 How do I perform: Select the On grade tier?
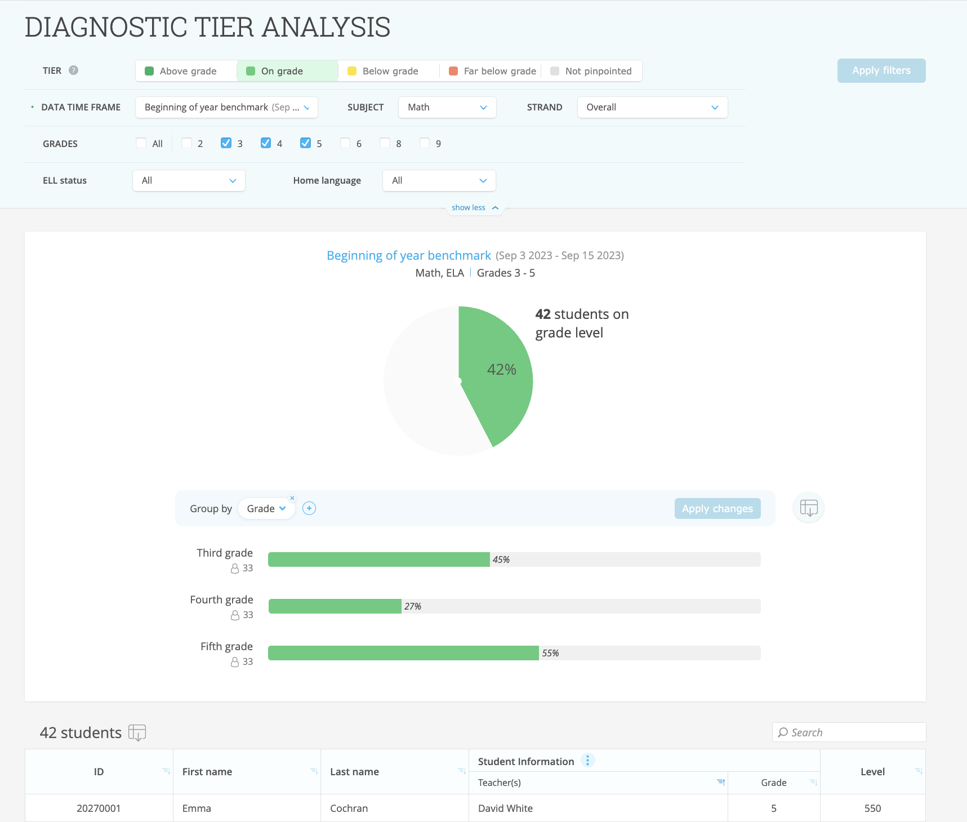287,71
